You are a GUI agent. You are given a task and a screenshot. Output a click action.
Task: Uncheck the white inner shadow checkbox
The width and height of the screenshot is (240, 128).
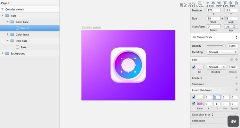click(x=193, y=97)
